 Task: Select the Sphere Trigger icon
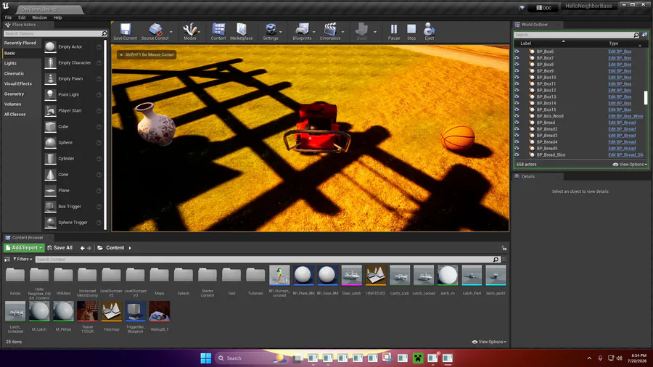click(x=50, y=222)
